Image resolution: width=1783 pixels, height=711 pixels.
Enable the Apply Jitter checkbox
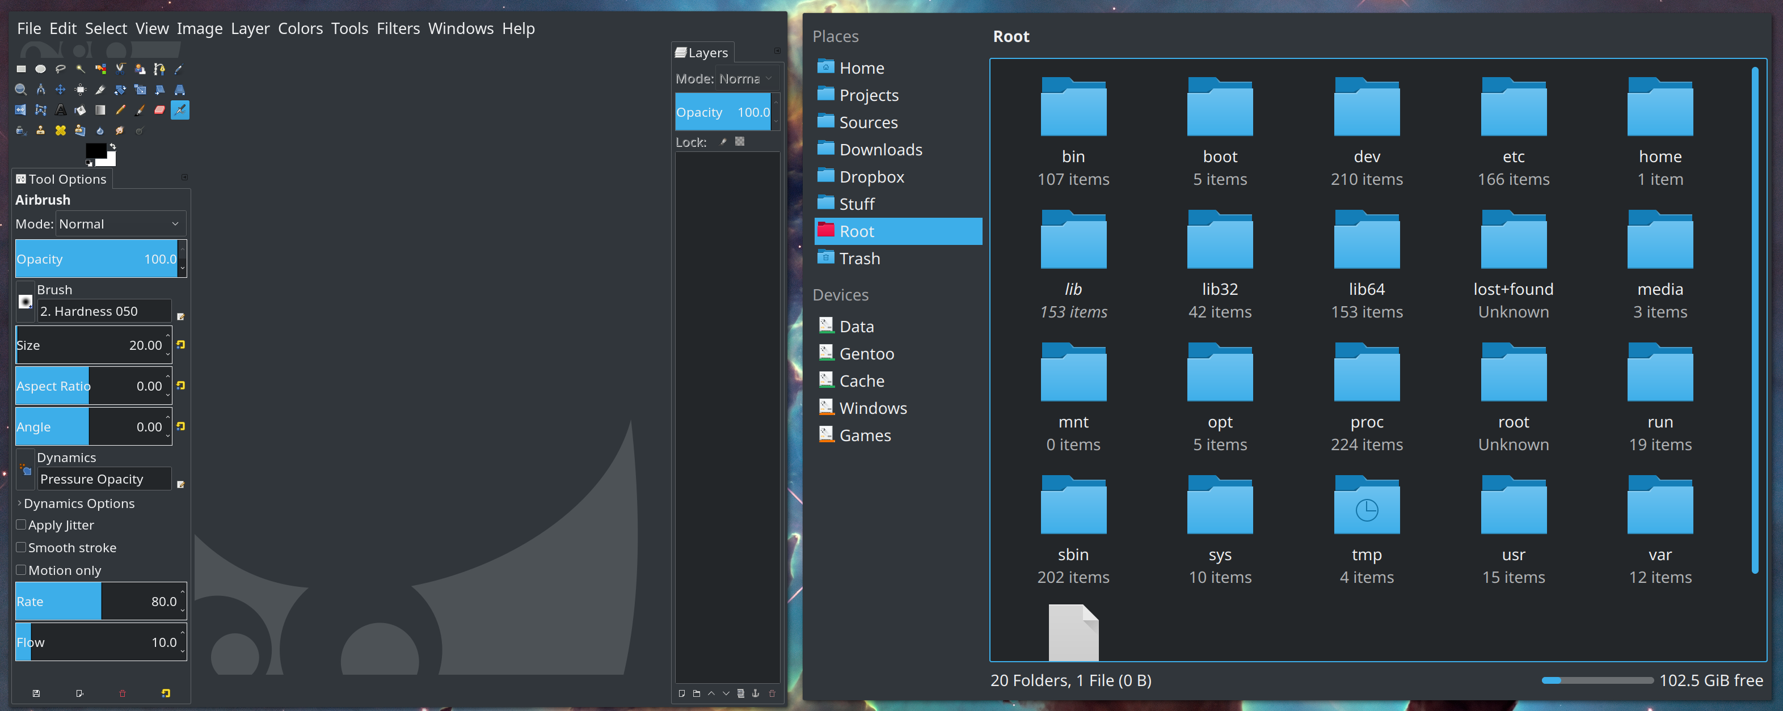coord(22,525)
